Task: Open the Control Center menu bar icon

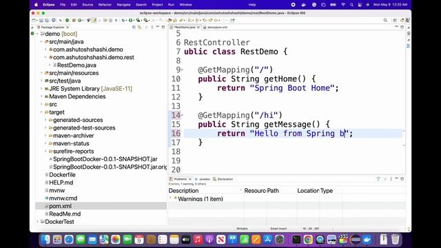Action: pos(360,5)
